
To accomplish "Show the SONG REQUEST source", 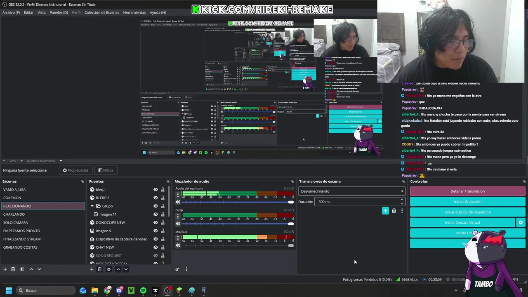I will (x=156, y=256).
